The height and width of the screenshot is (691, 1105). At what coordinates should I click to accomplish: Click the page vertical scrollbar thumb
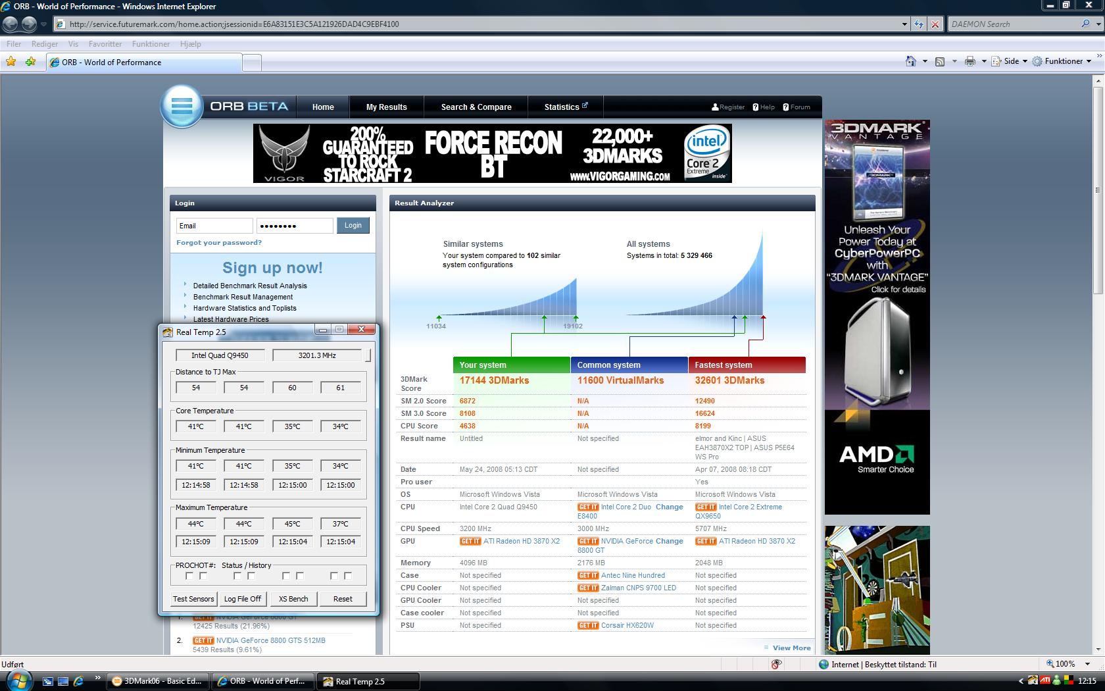(x=1098, y=190)
